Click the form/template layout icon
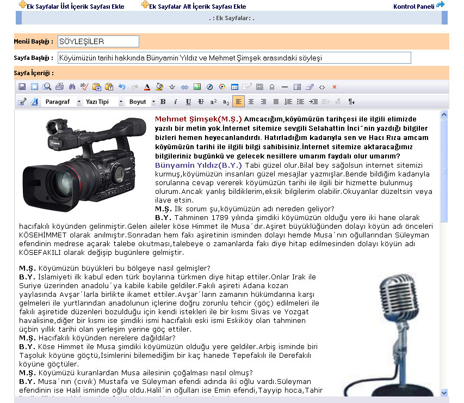Viewport: 464px width, 403px height. pyautogui.click(x=297, y=87)
